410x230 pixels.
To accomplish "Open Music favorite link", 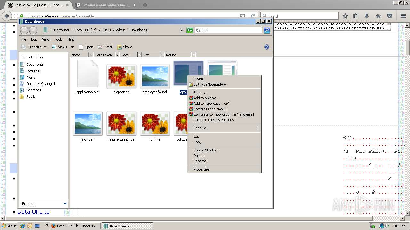I will [x=31, y=77].
